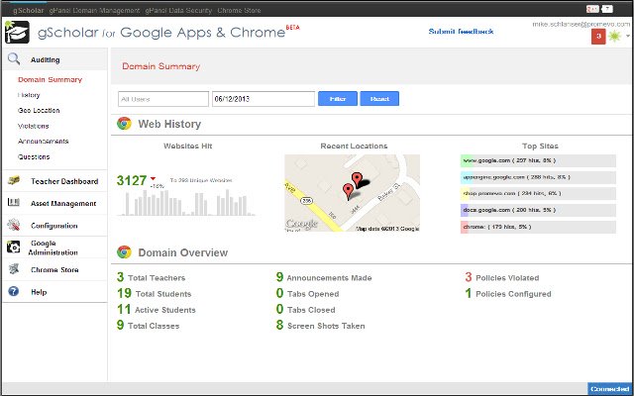The width and height of the screenshot is (634, 396).
Task: Click the Asset Management barcode icon
Action: pyautogui.click(x=14, y=202)
